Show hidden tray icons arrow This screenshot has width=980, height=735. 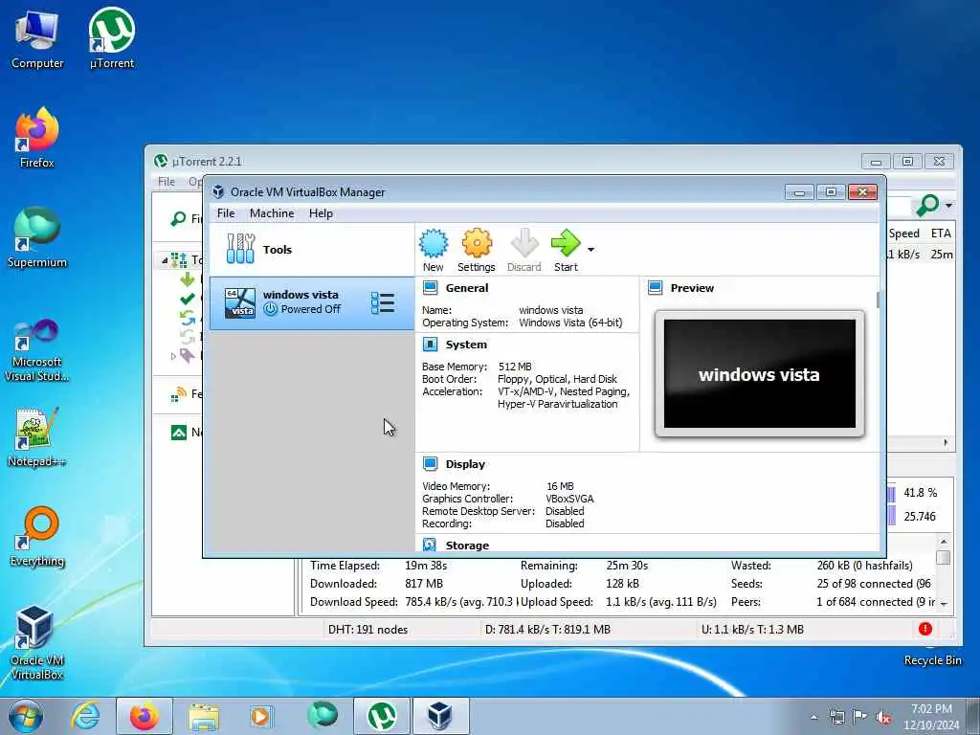[x=813, y=717]
